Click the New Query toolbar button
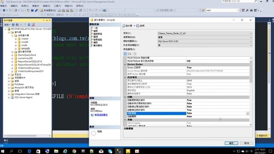Screen dimensions: 274x154 click(48, 10)
